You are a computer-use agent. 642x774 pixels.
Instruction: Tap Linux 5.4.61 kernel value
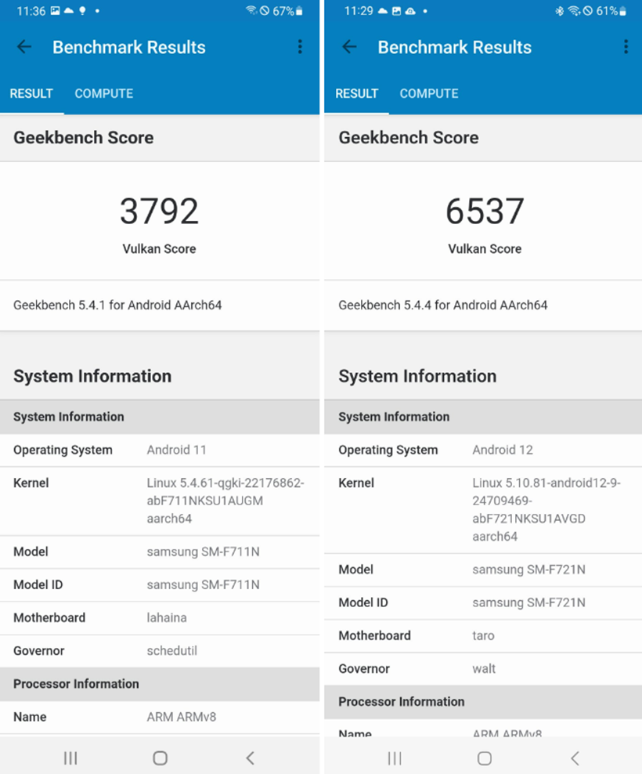point(225,501)
